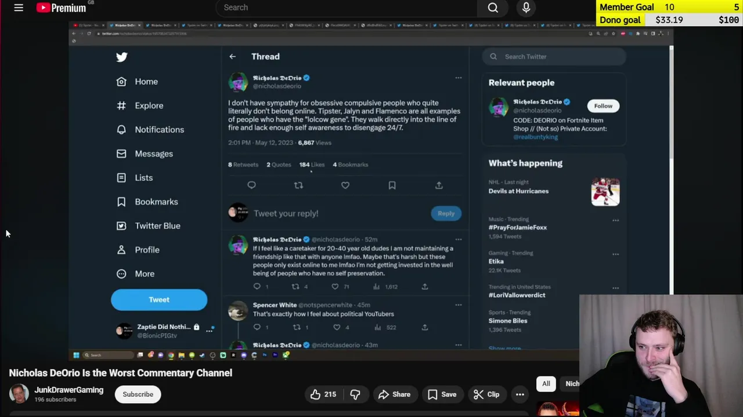Select the All filter chip
Image resolution: width=743 pixels, height=417 pixels.
pos(546,384)
